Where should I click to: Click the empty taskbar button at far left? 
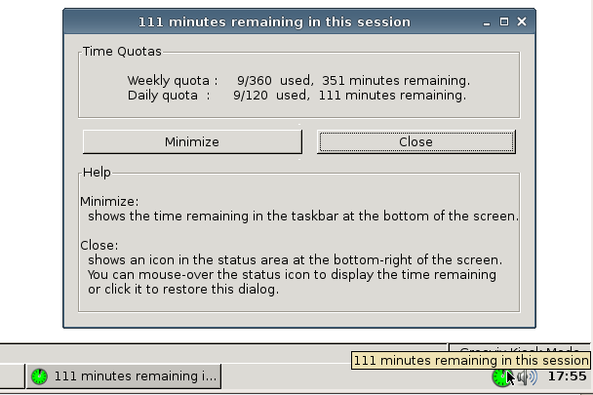coord(12,376)
